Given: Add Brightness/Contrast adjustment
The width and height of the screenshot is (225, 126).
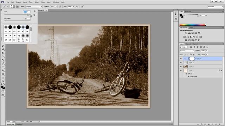Looking at the screenshot, I should tap(186, 33).
